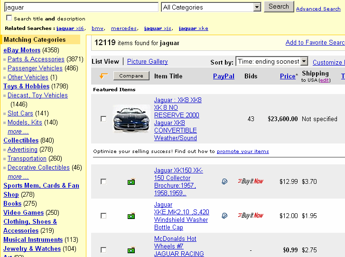Switch to Picture Gallery view
This screenshot has height=257, width=345.
148,61
